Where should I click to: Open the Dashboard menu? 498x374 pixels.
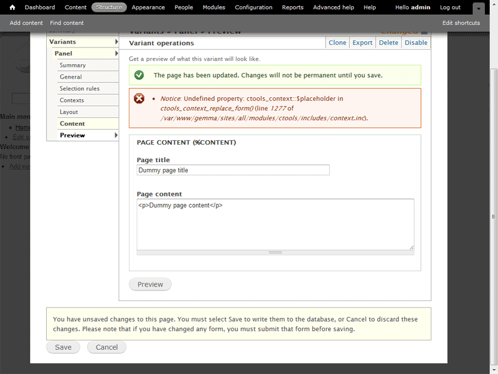point(40,7)
